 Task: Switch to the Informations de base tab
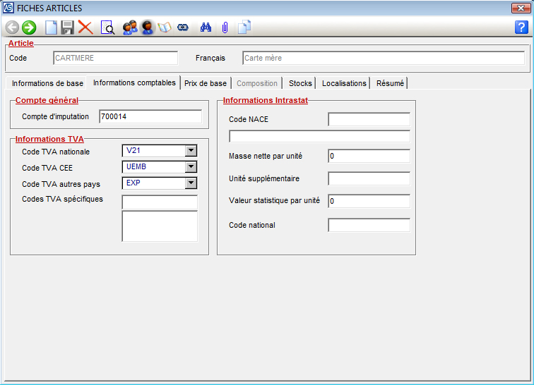point(47,83)
